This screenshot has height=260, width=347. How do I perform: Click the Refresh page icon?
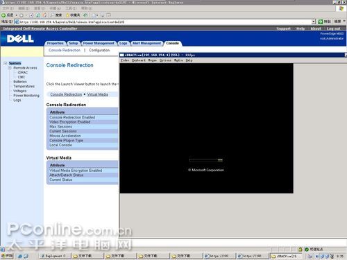pos(38,15)
